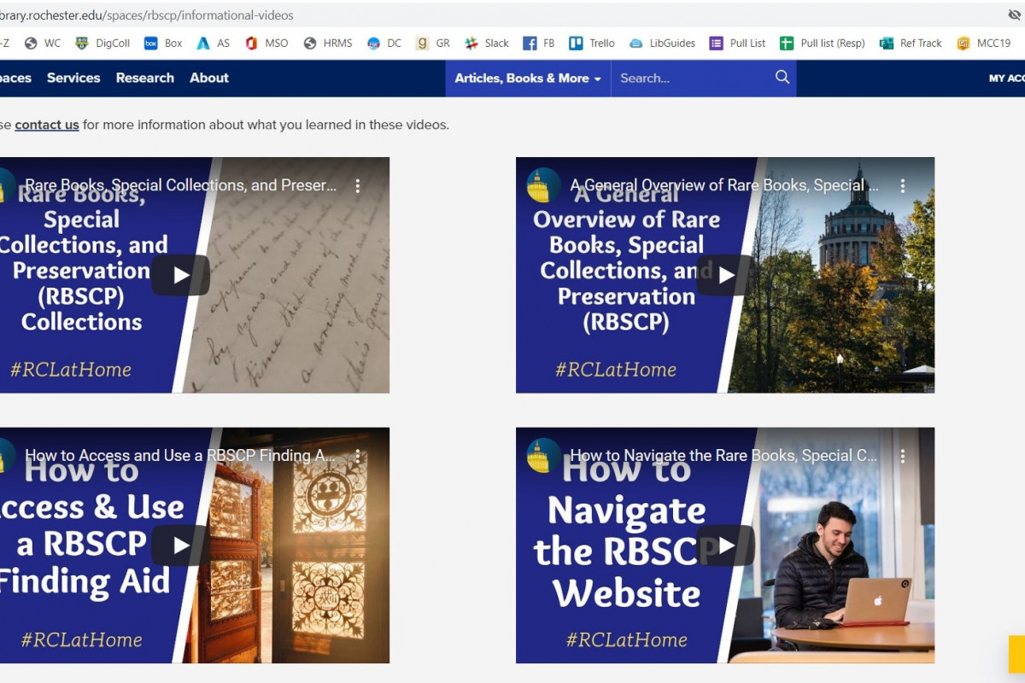
Task: Play the General Overview of RBSCP video
Action: [725, 275]
